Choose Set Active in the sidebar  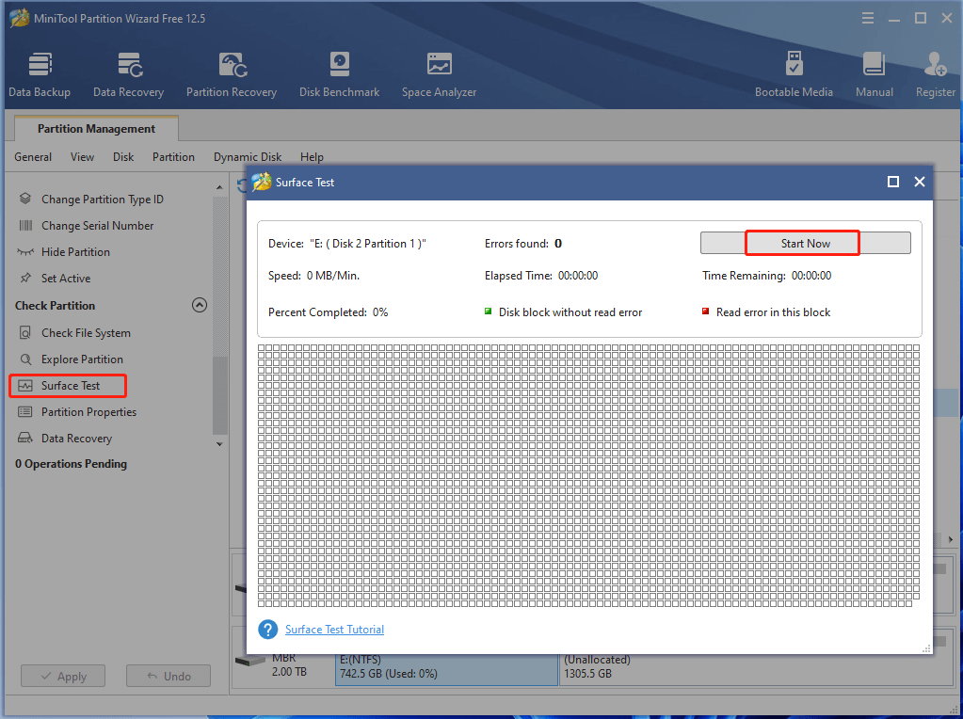click(66, 279)
